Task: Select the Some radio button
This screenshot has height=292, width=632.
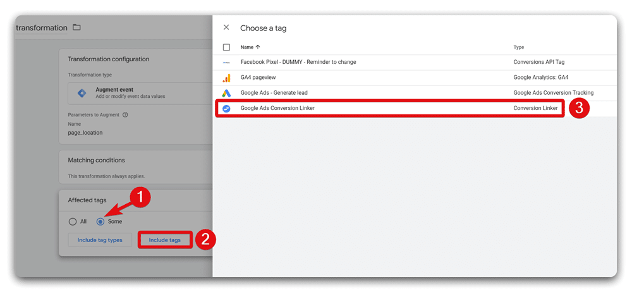Action: (x=100, y=221)
